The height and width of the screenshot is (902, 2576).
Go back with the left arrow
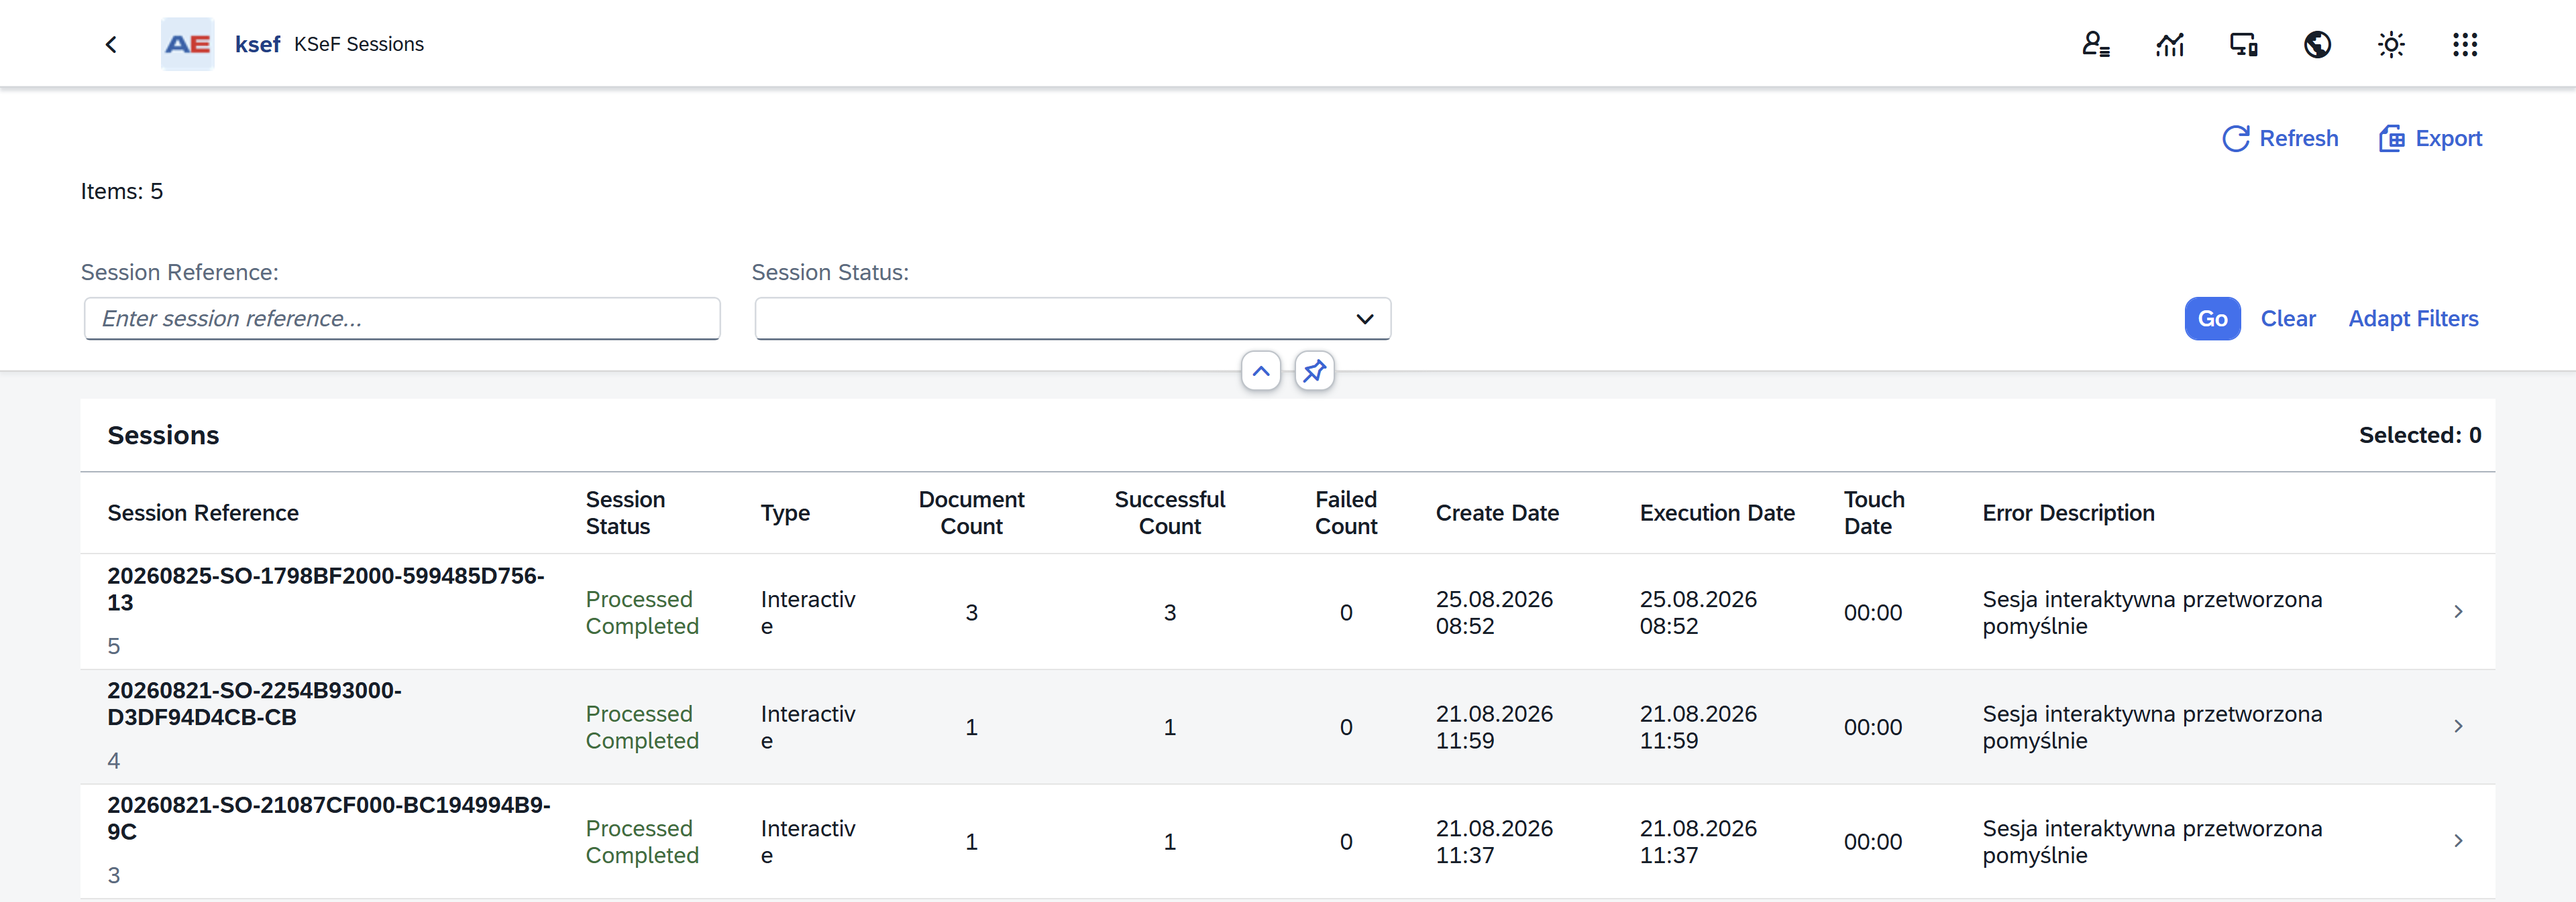(x=111, y=44)
